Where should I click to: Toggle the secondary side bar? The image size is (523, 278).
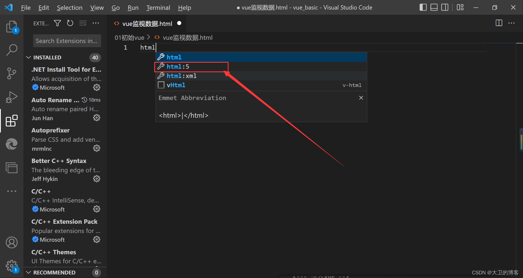(445, 7)
